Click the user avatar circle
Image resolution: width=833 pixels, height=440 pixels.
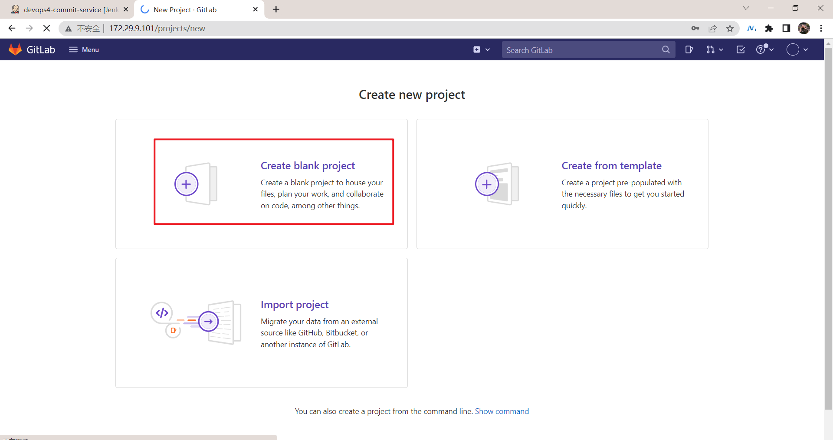pyautogui.click(x=793, y=49)
